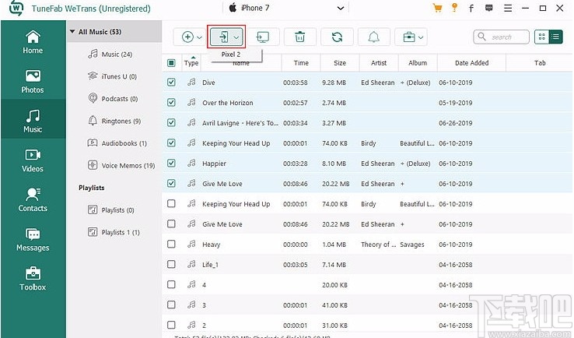This screenshot has width=574, height=338.
Task: Expand Export to device dropdown arrow
Action: point(236,37)
